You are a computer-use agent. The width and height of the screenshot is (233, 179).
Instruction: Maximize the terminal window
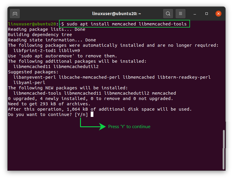coord(207,14)
